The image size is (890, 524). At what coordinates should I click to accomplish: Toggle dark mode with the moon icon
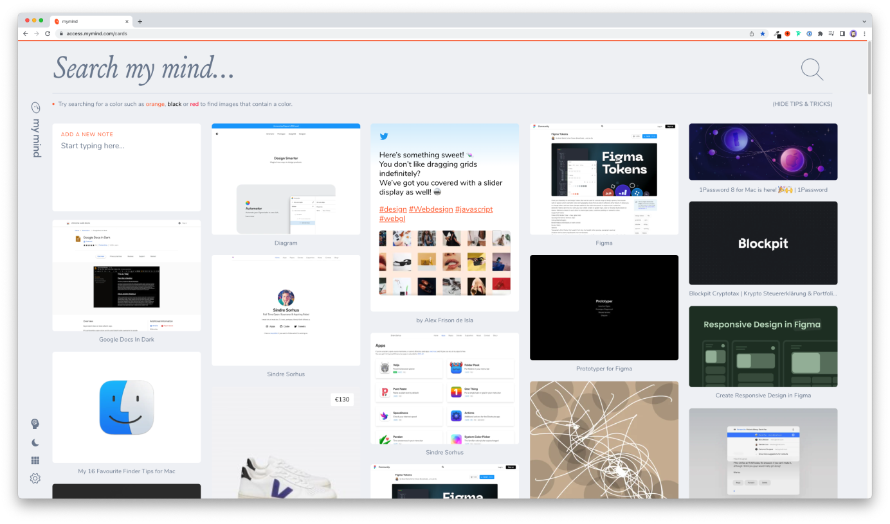click(35, 442)
